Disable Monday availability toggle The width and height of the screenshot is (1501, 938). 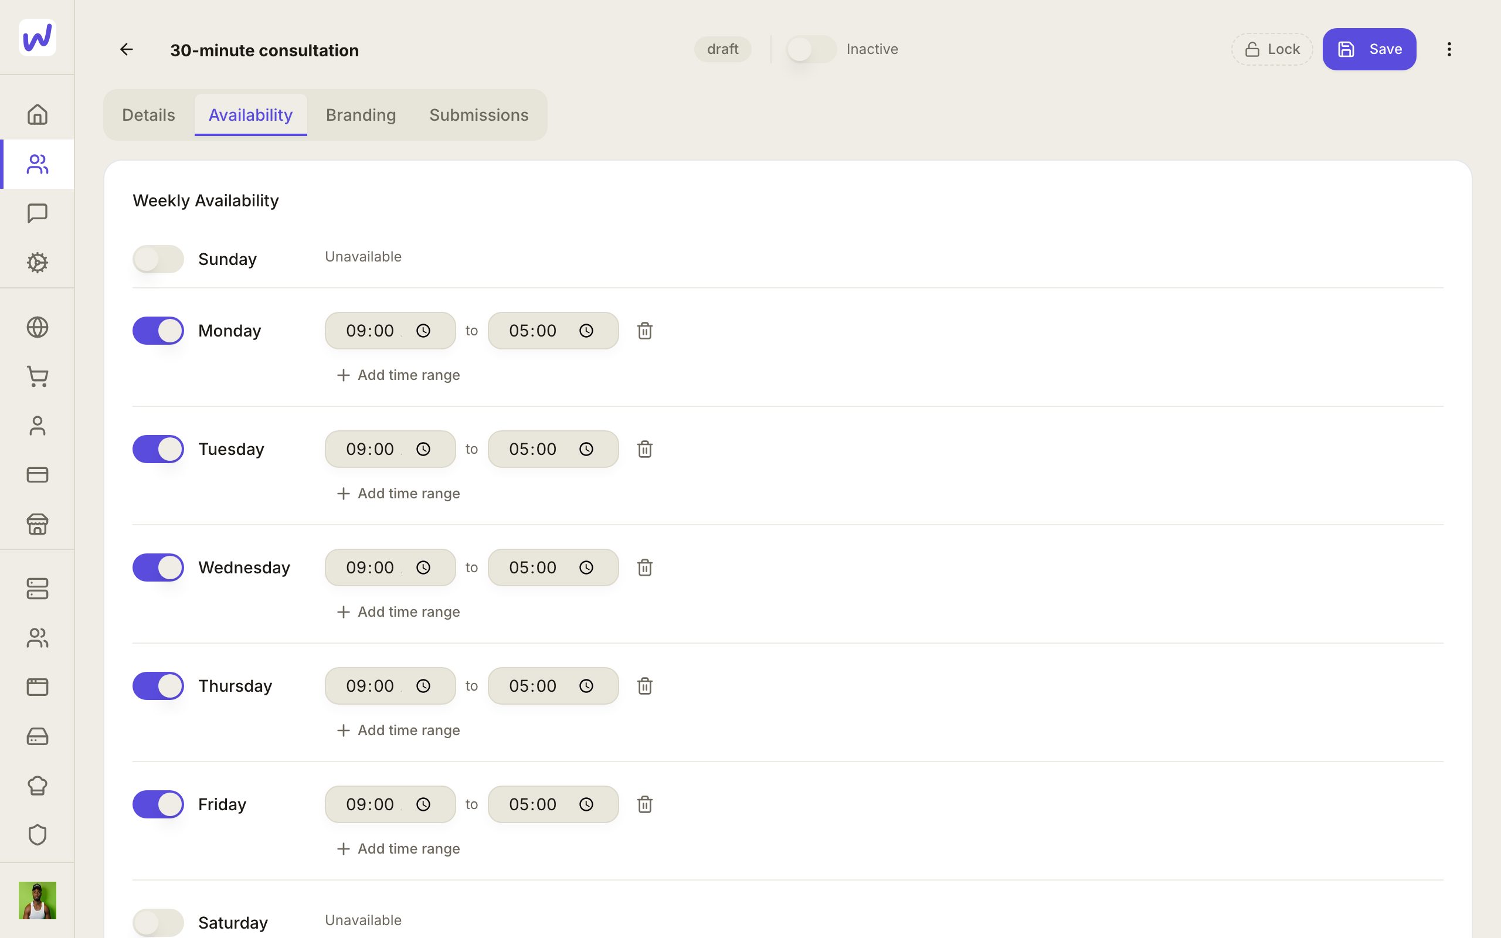[158, 331]
